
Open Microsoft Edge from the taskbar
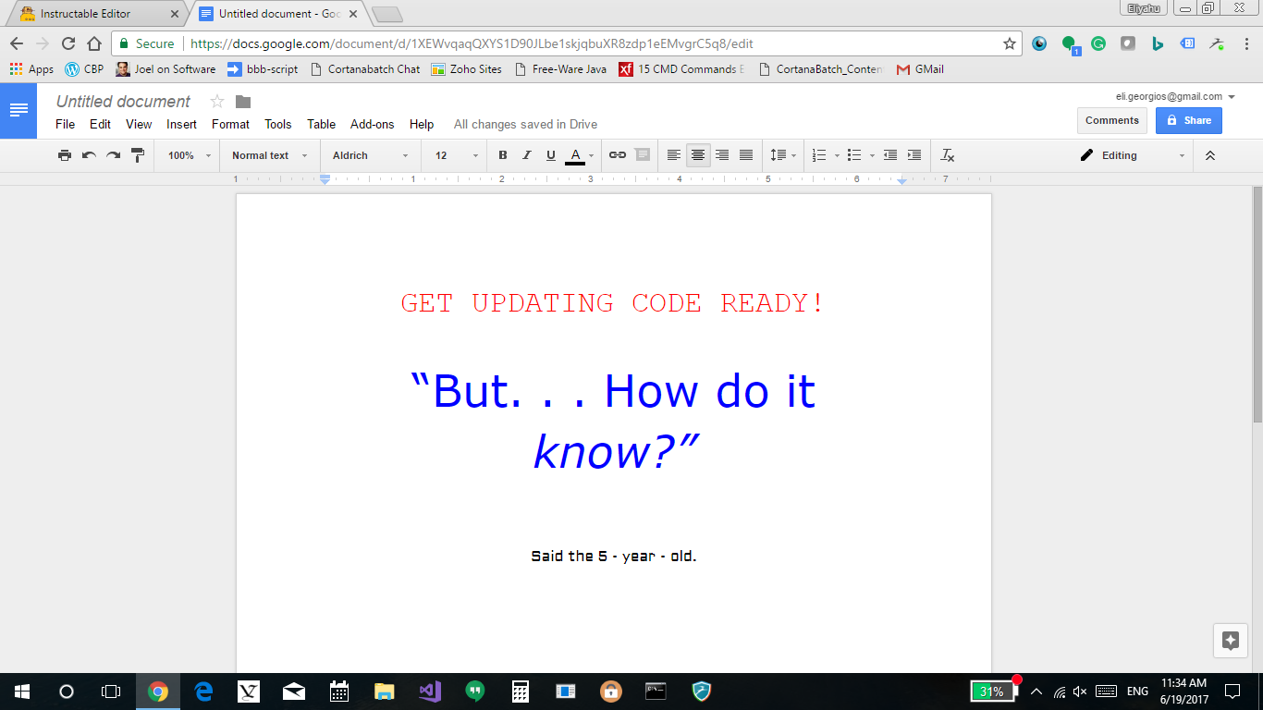[x=203, y=691]
